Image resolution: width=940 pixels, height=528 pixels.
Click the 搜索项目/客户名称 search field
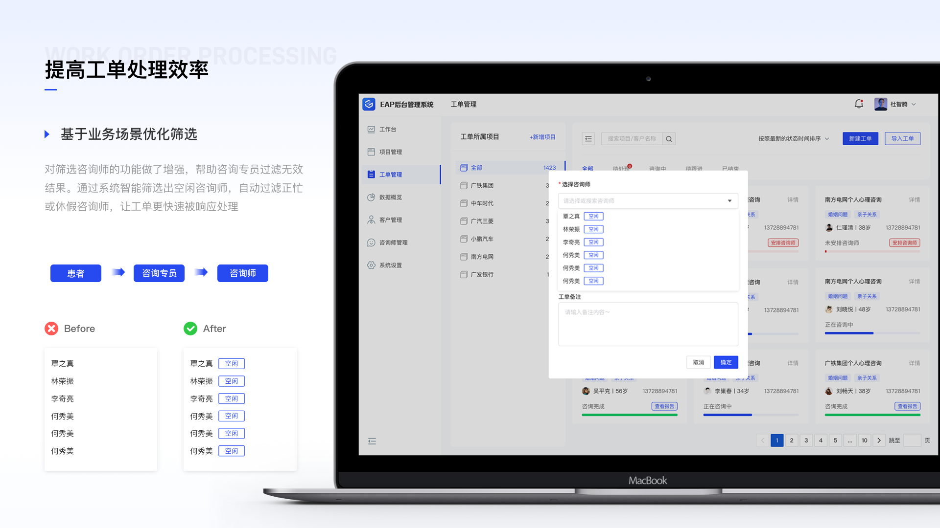632,139
